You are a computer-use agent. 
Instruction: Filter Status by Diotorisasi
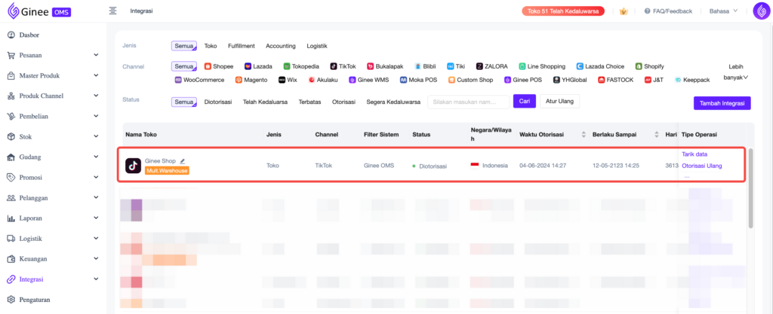[x=218, y=102]
